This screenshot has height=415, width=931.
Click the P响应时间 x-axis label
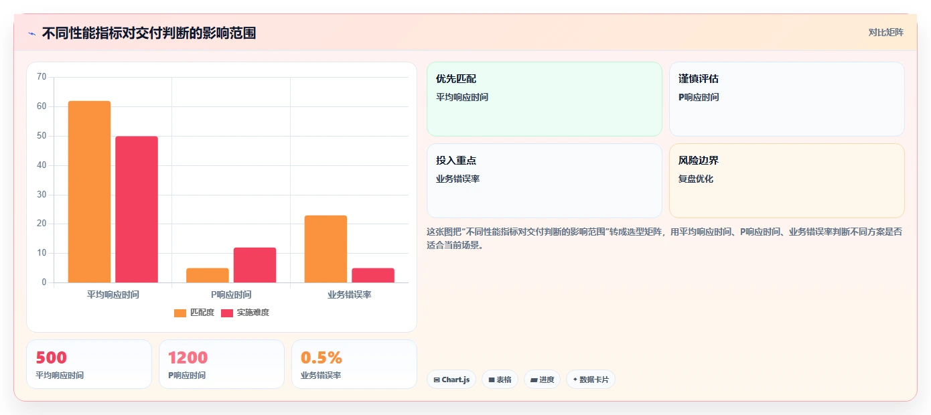(231, 295)
